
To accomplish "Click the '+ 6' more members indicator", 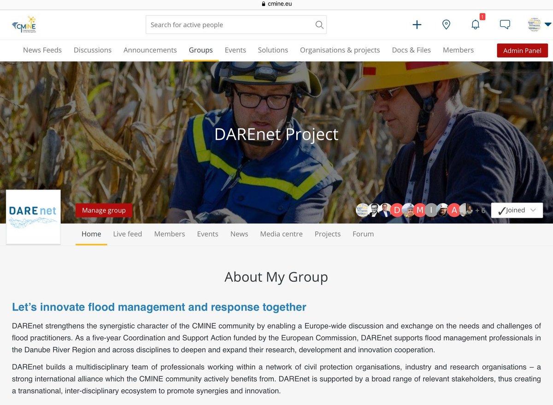I will click(480, 210).
